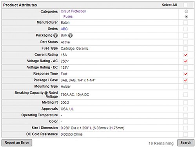Tick the Select All checkbox
The width and height of the screenshot is (196, 148).
point(185,5)
